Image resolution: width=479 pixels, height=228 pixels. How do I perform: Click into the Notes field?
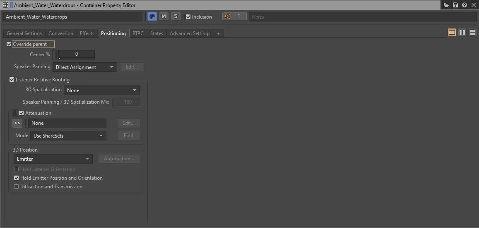[363, 17]
